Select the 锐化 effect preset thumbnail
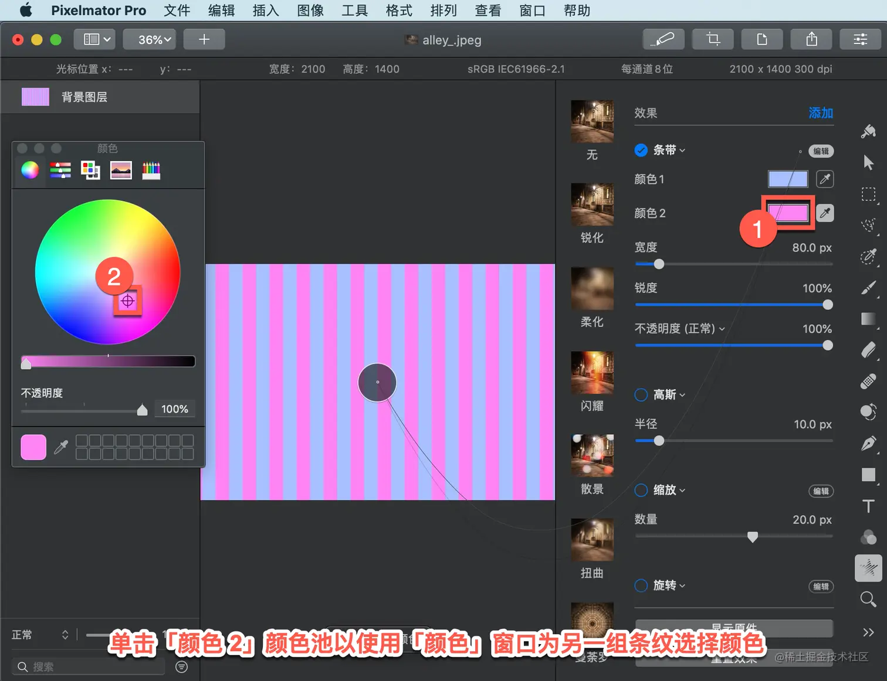The width and height of the screenshot is (887, 681). click(593, 205)
